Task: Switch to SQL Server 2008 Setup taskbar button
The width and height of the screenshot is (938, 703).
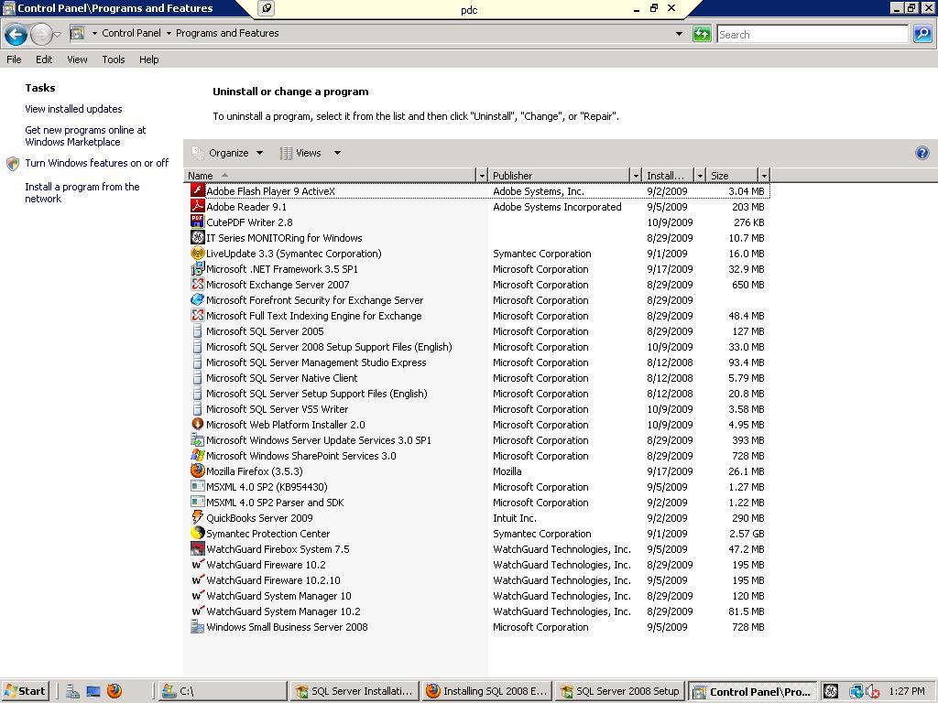Action: [620, 691]
